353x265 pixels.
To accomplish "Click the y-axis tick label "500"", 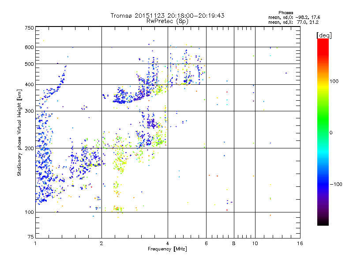I will [x=29, y=64].
